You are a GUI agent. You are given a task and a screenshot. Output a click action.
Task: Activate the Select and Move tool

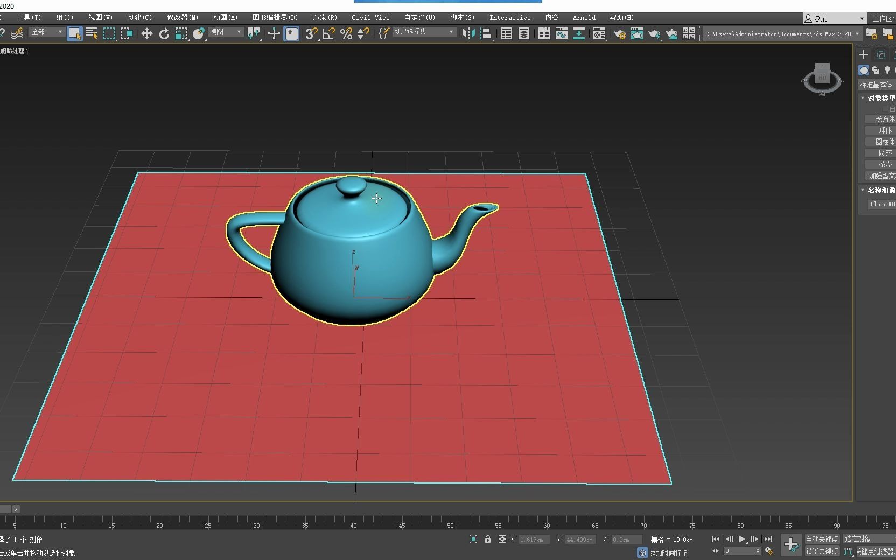tap(146, 33)
